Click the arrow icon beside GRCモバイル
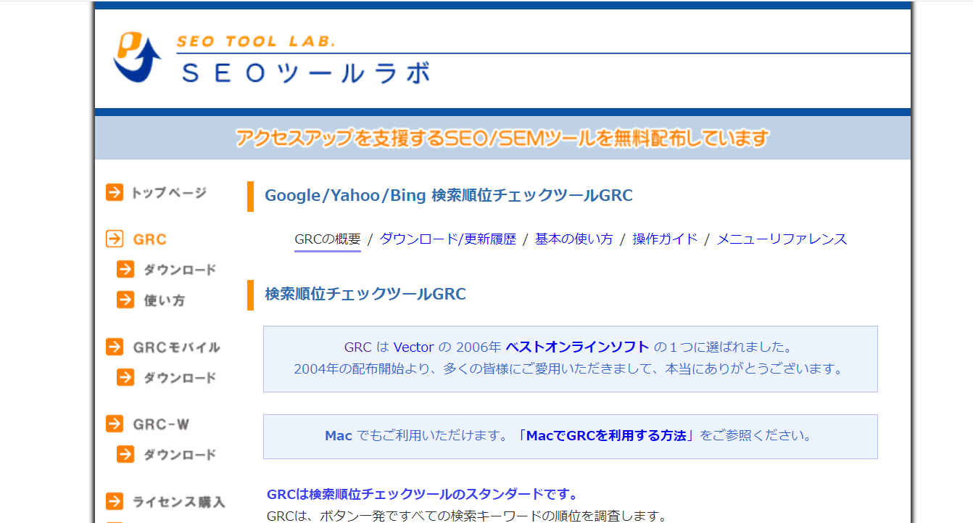 115,347
